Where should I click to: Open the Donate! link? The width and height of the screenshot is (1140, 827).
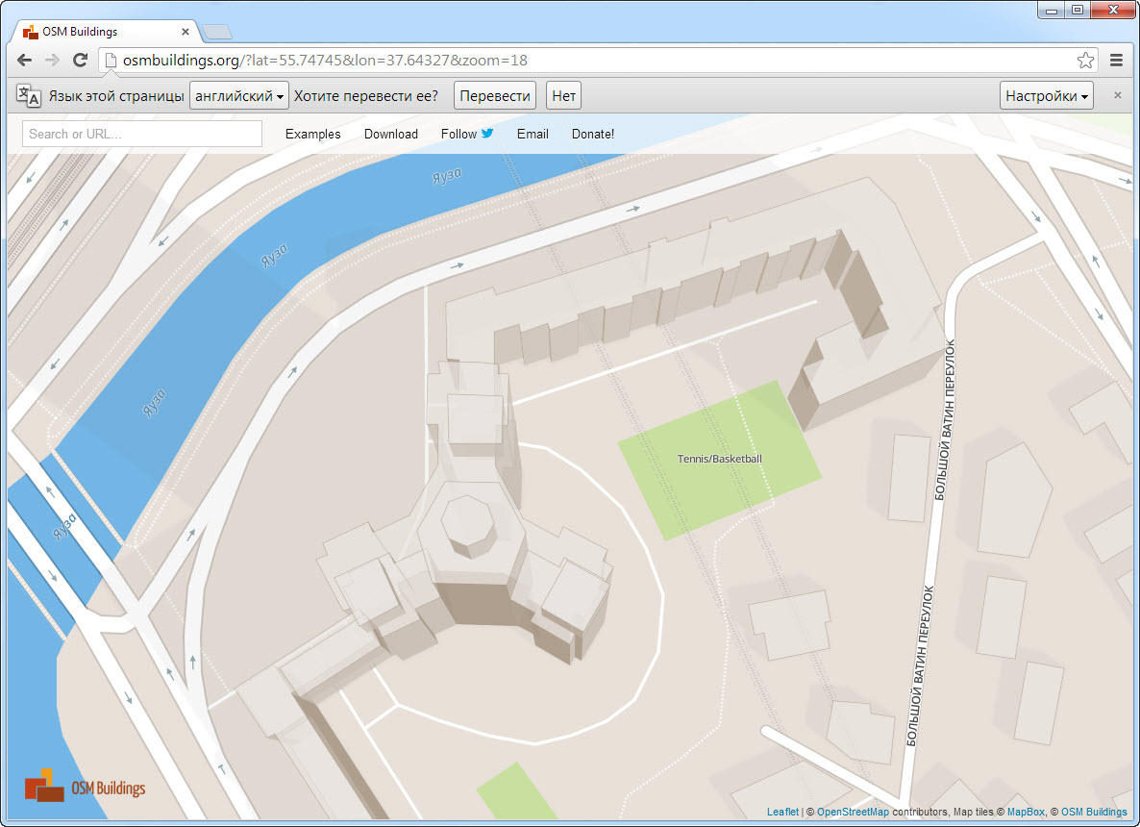pyautogui.click(x=592, y=134)
